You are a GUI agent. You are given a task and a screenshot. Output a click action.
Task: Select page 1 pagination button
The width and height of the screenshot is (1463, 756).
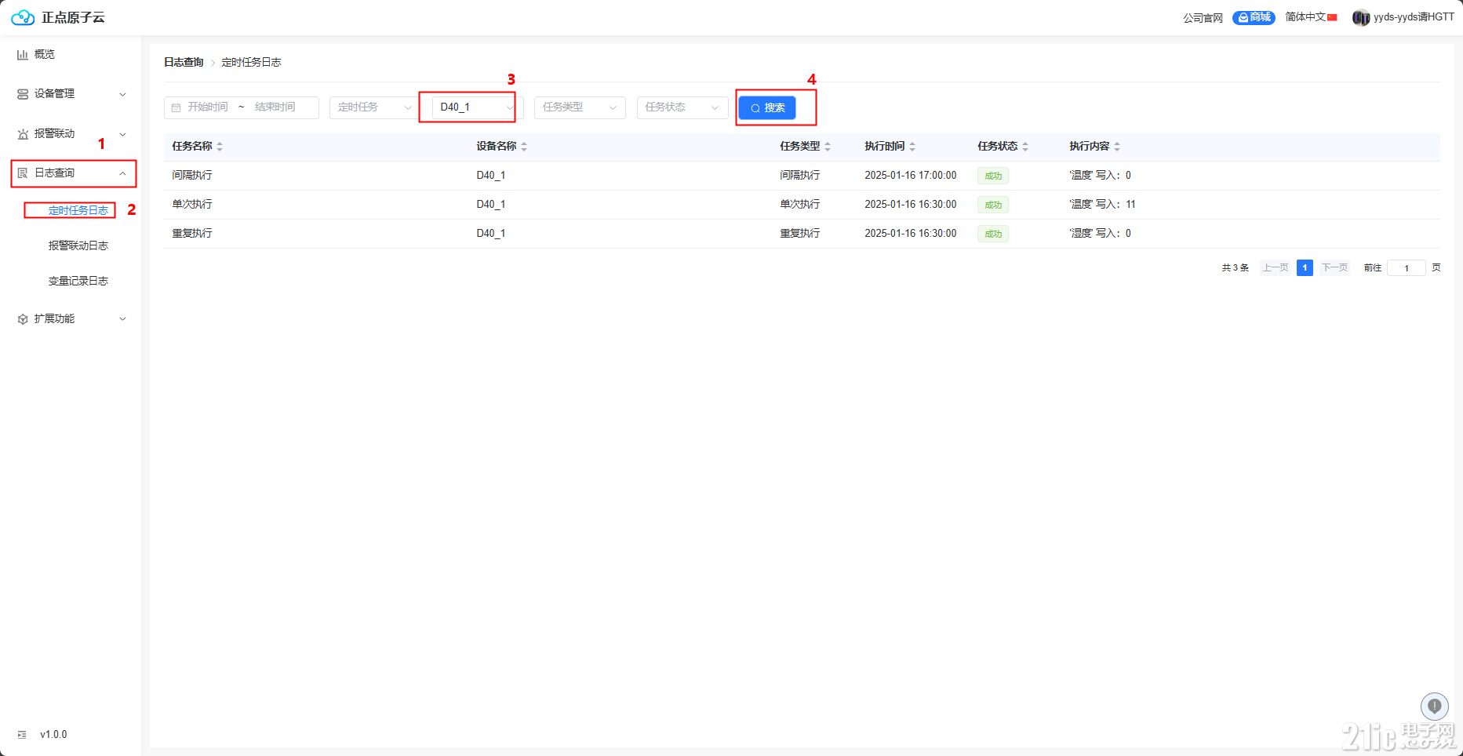click(1305, 268)
